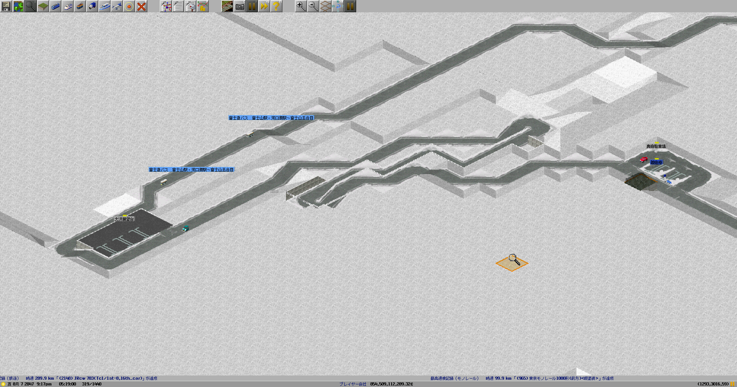
Task: Zoom out using the minus magnifier
Action: 313,6
